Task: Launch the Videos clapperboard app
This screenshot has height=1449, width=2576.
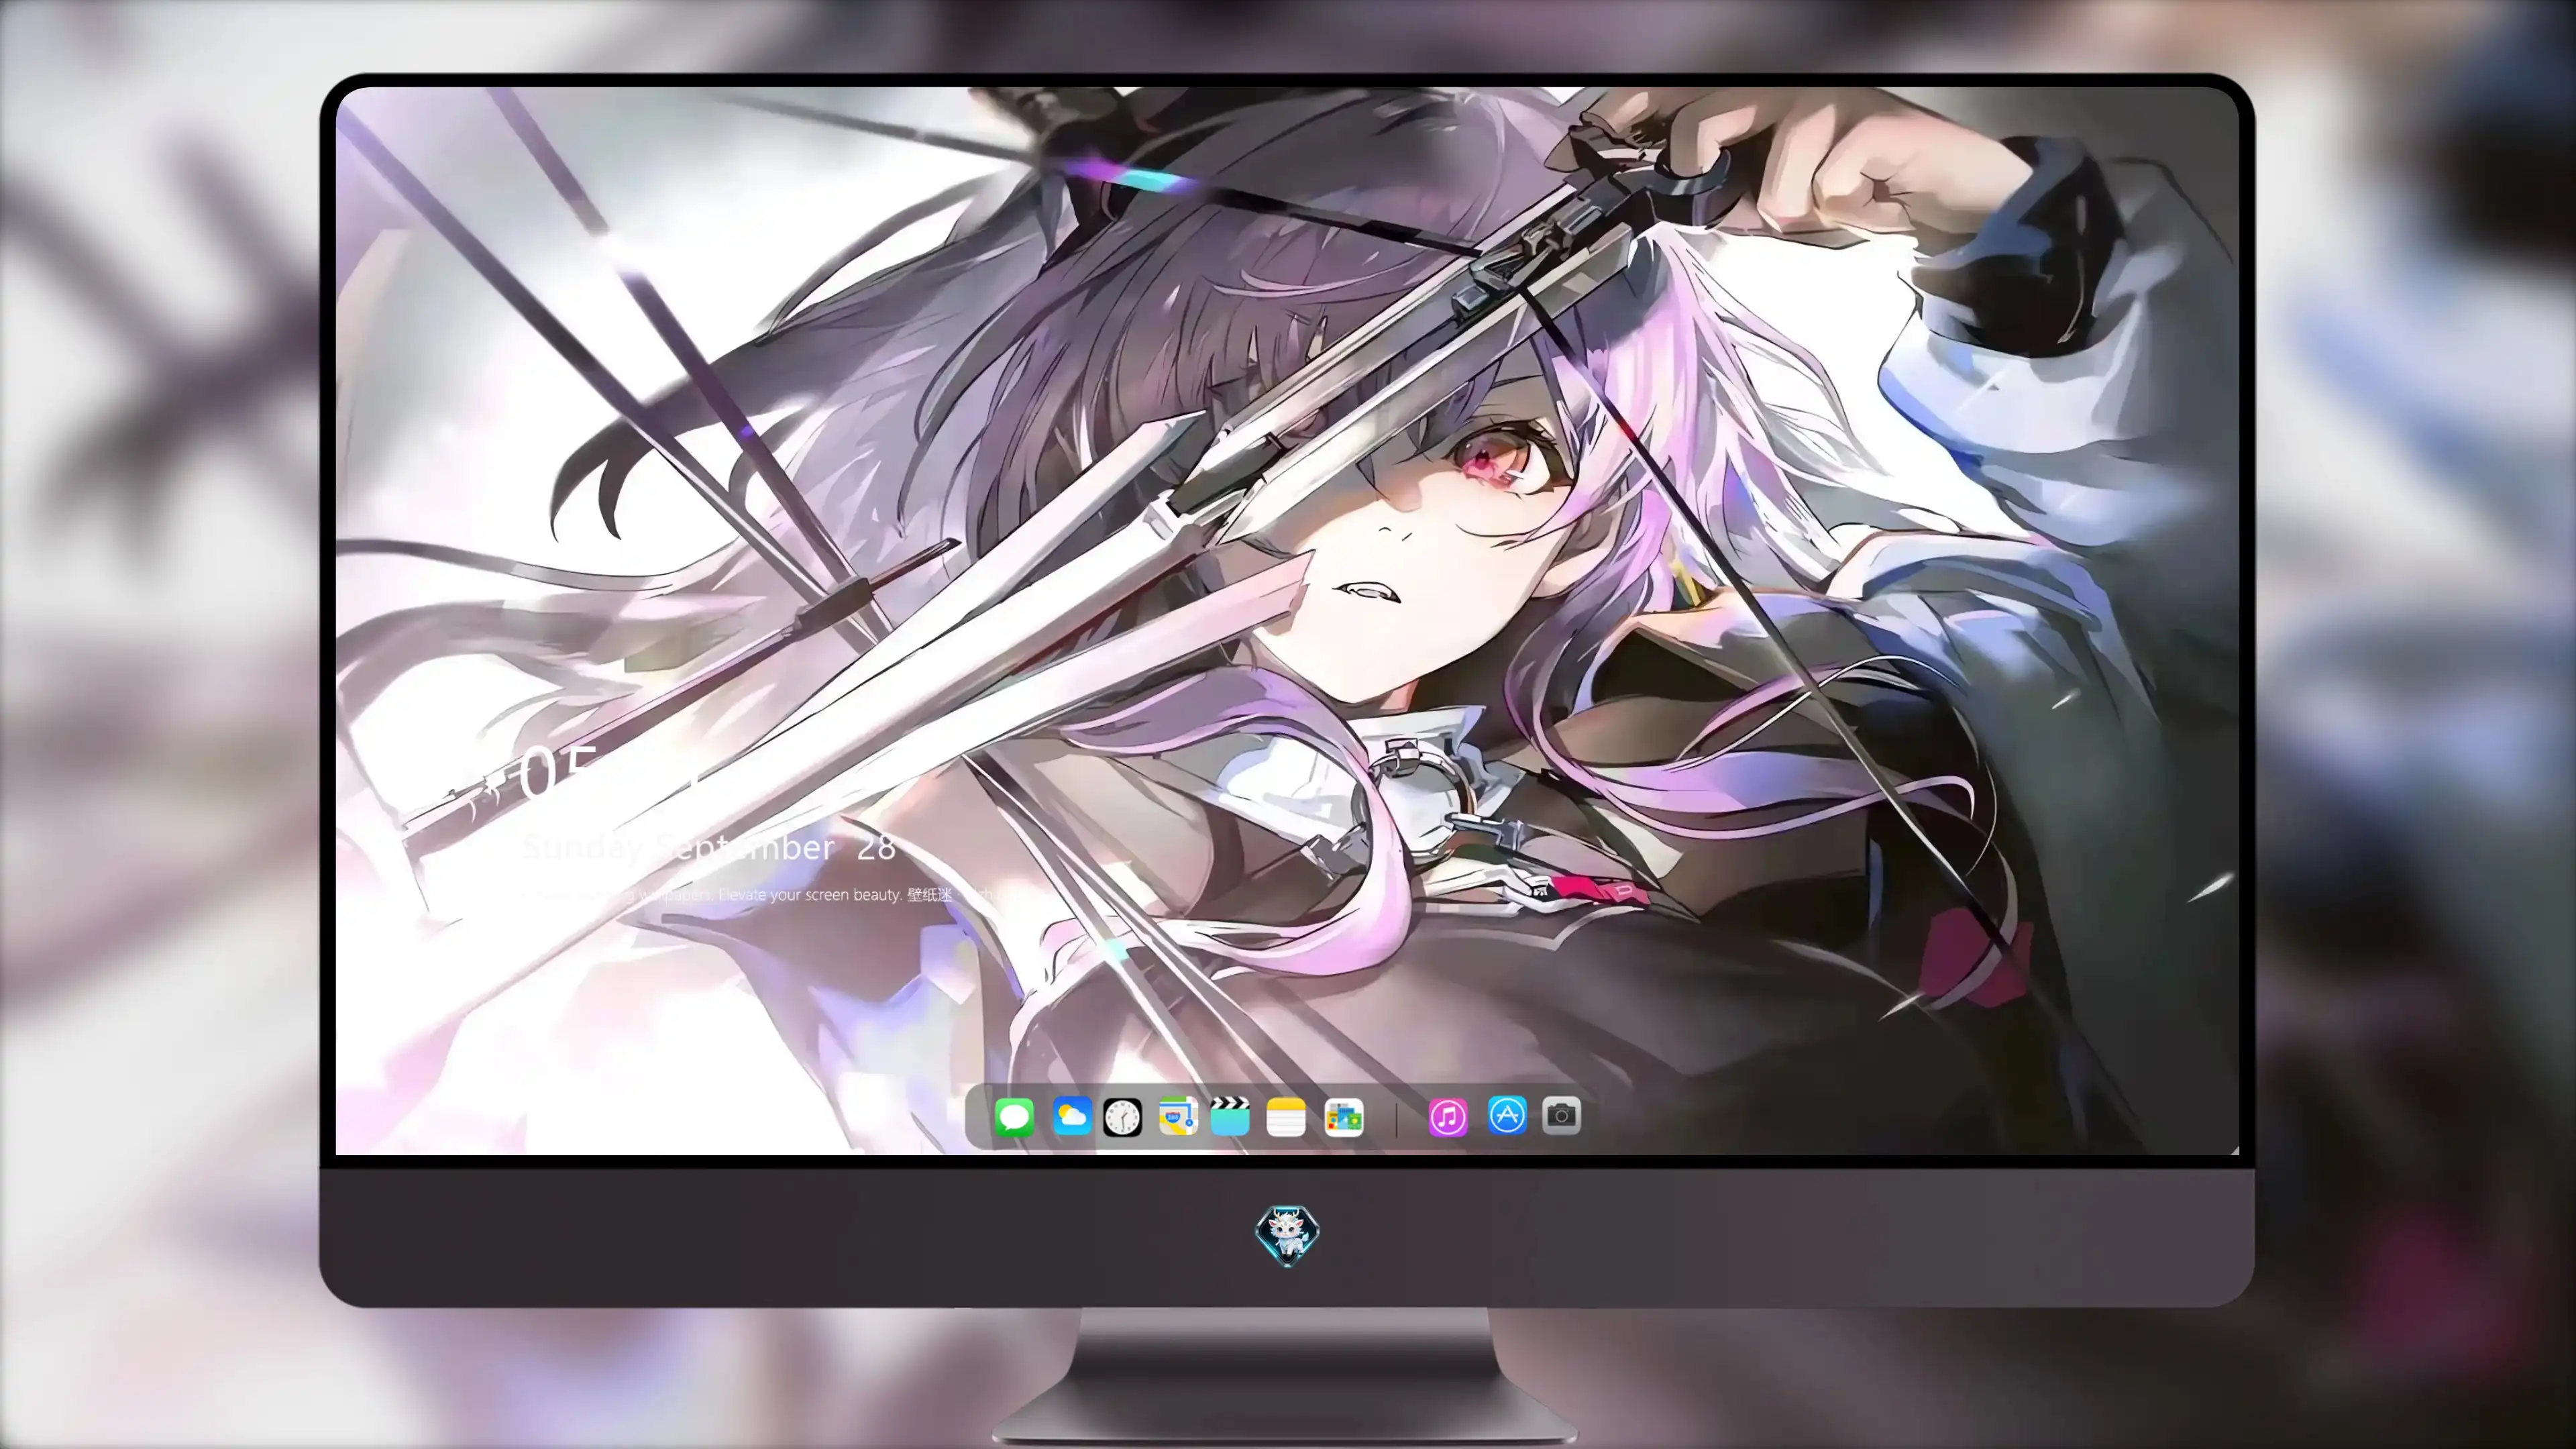Action: click(1230, 1116)
